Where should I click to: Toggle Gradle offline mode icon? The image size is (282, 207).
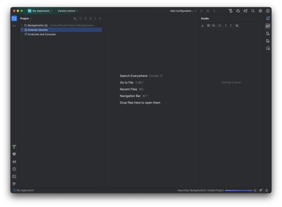coord(213,26)
